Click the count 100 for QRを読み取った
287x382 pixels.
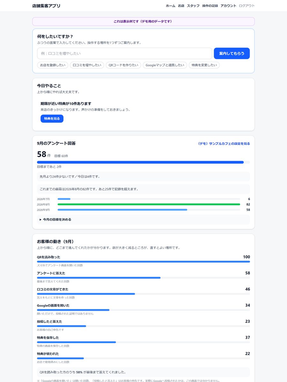(x=247, y=257)
